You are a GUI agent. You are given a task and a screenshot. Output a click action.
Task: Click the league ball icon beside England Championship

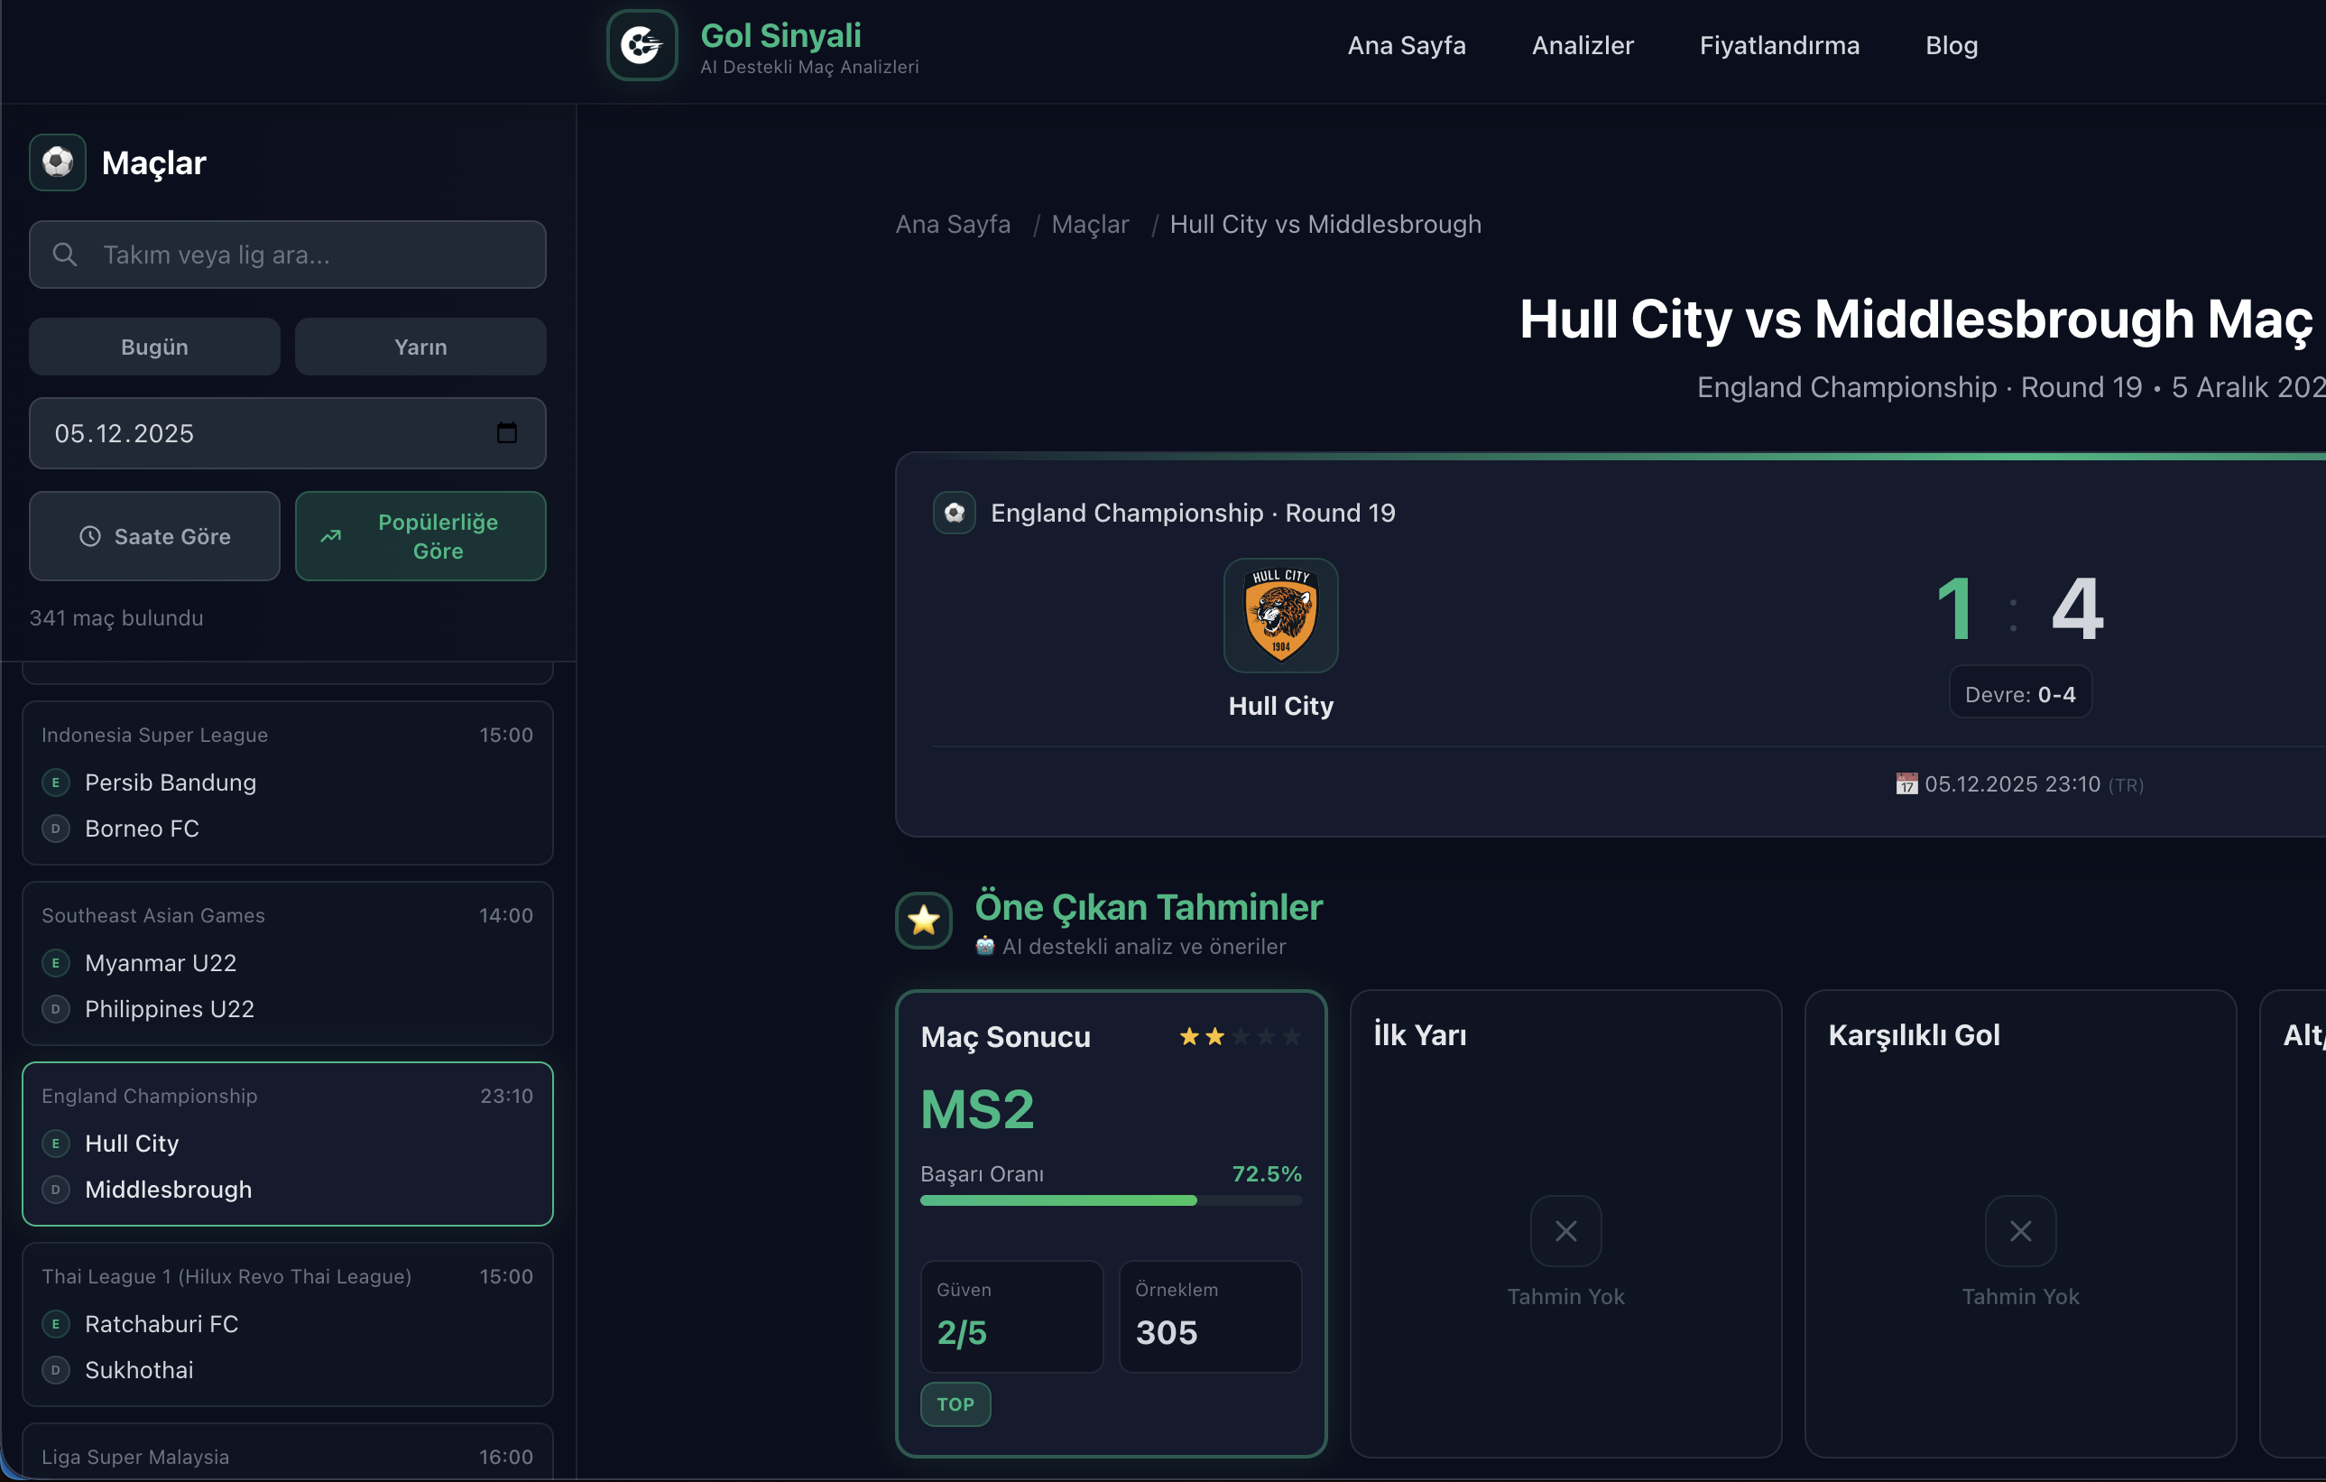pyautogui.click(x=955, y=513)
